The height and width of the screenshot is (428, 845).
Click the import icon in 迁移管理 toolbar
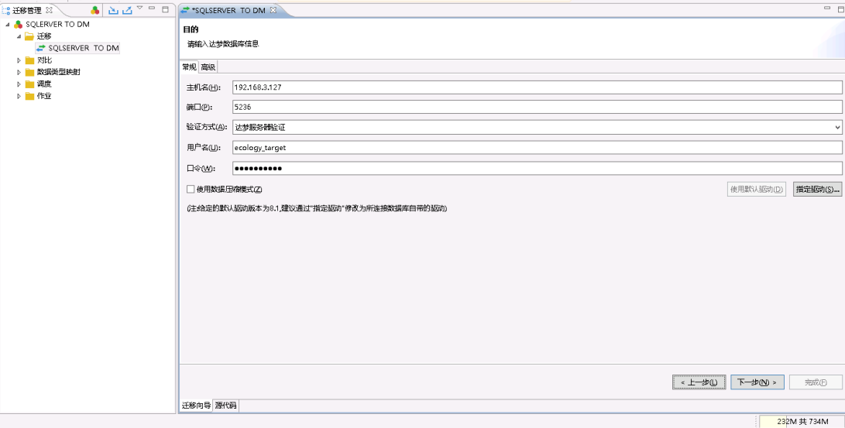[113, 10]
